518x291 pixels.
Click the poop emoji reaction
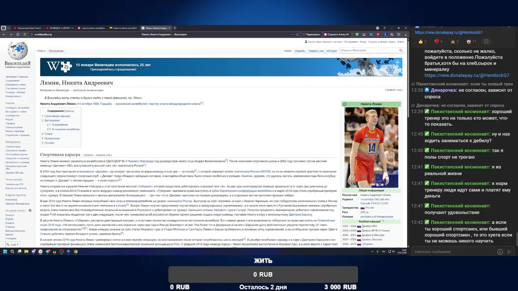click(455, 42)
